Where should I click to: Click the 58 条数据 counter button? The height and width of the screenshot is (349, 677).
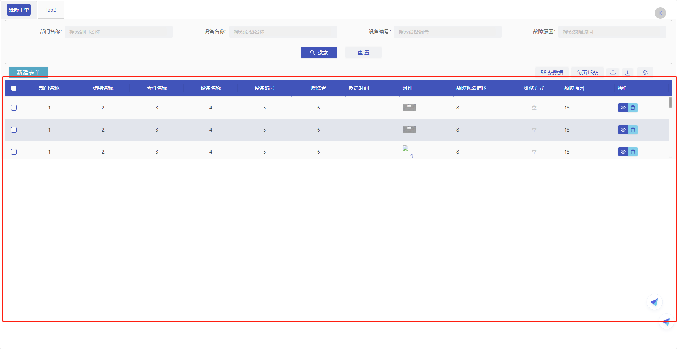pos(552,72)
